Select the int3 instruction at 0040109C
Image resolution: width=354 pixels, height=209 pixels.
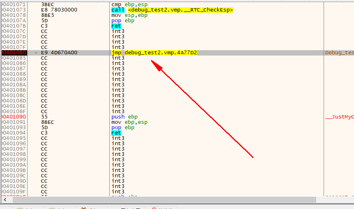tap(118, 176)
